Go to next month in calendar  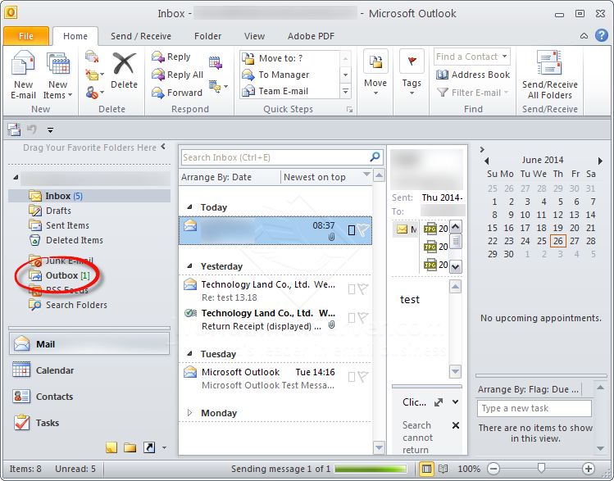point(600,161)
